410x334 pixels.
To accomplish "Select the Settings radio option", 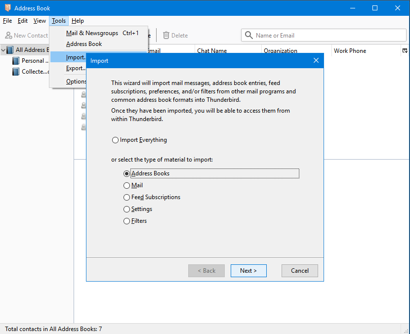I will 126,209.
